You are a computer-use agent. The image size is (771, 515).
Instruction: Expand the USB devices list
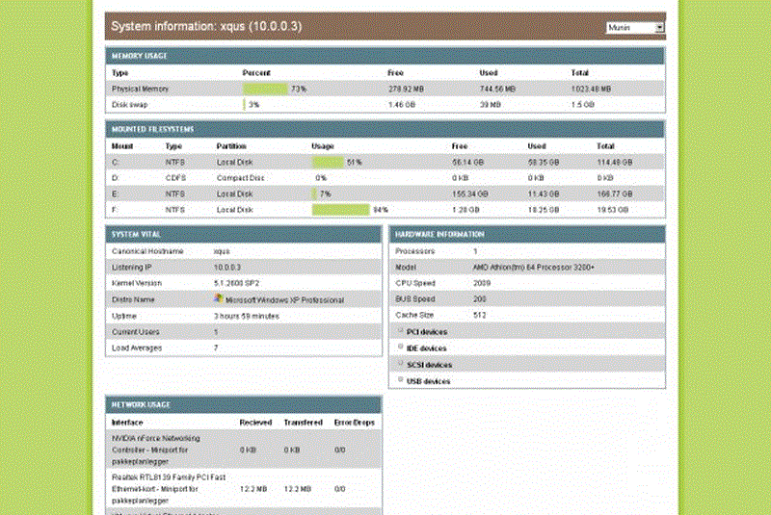coord(401,381)
